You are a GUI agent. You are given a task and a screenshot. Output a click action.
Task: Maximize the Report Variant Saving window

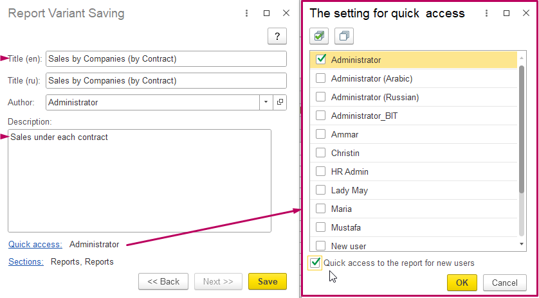click(x=266, y=13)
